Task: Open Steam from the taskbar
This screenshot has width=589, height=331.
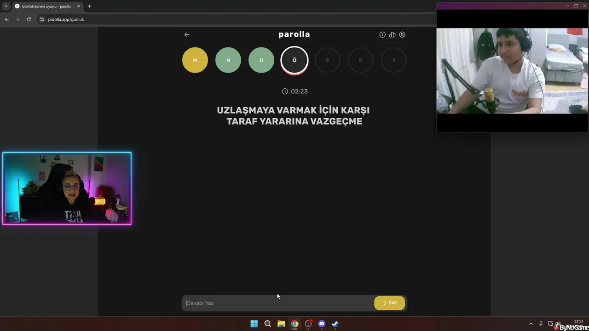Action: [x=335, y=324]
